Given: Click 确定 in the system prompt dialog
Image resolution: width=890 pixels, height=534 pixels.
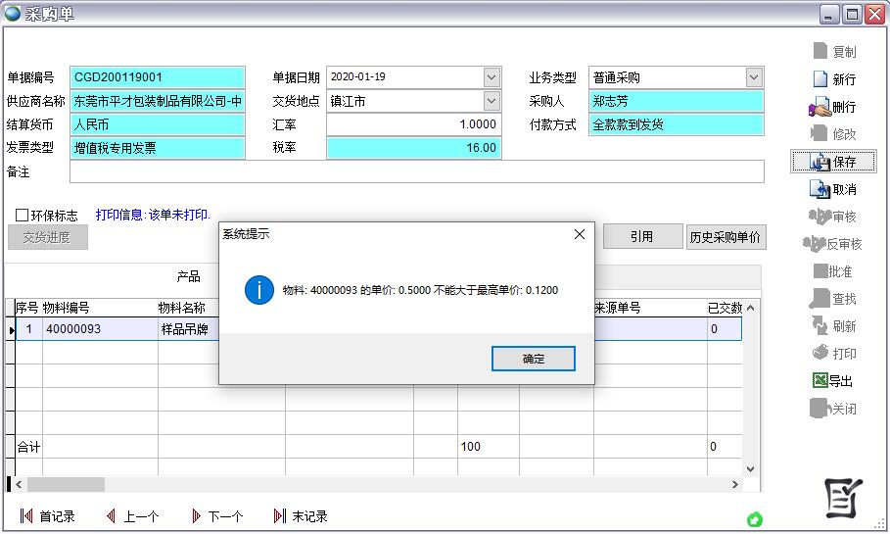Looking at the screenshot, I should tap(533, 359).
